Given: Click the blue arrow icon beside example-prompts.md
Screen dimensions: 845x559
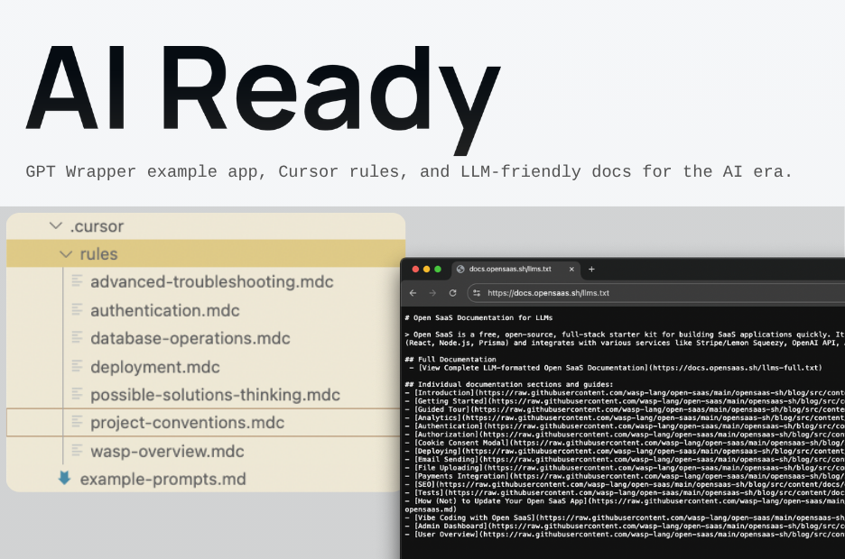Looking at the screenshot, I should click(x=64, y=478).
